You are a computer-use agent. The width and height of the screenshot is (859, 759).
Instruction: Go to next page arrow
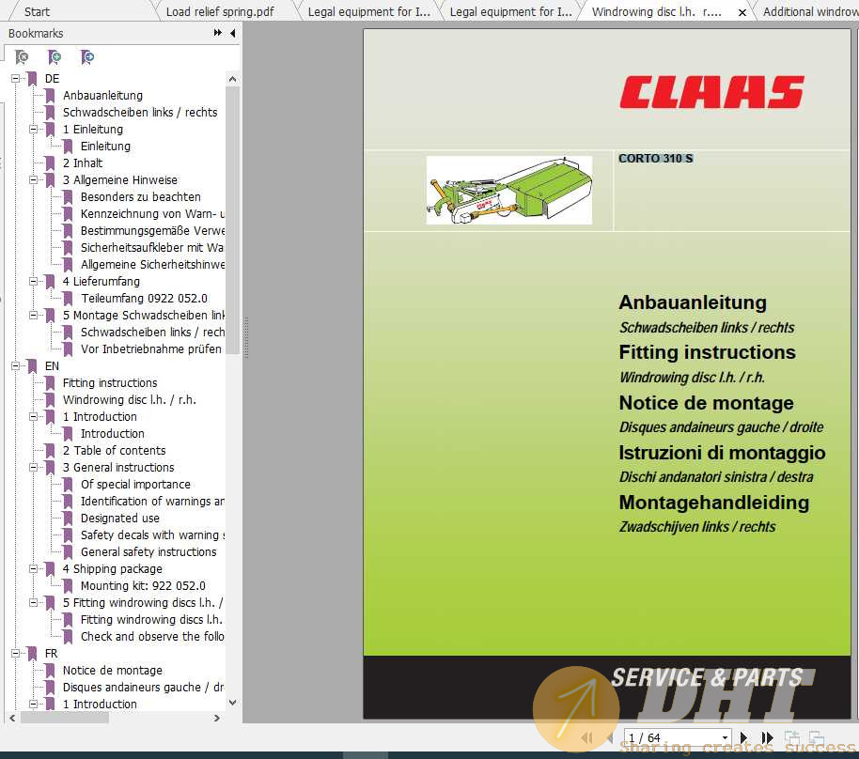click(x=743, y=737)
